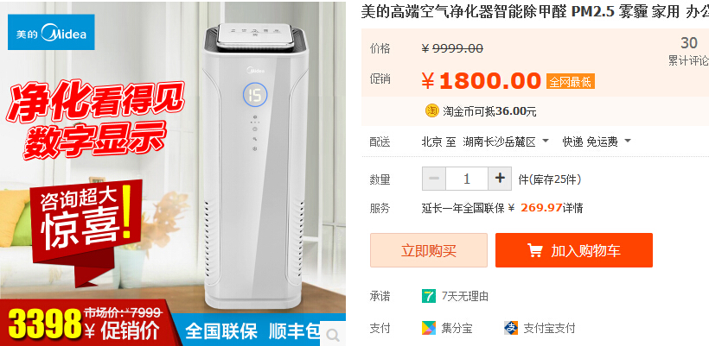The height and width of the screenshot is (346, 709).
Task: Open the 快递 免运费 shipping dropdown
Action: tap(597, 142)
